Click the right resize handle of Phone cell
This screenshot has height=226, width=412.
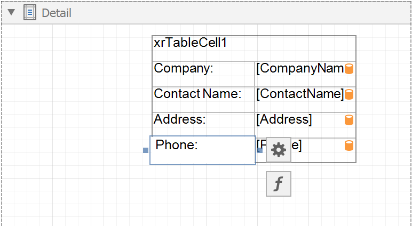point(259,150)
